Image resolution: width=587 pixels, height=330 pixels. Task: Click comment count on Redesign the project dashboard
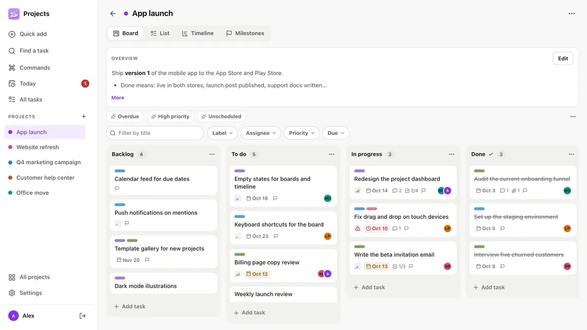click(397, 191)
